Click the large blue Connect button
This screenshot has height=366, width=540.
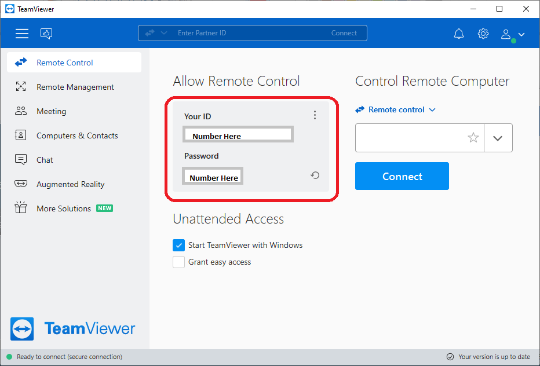point(402,176)
